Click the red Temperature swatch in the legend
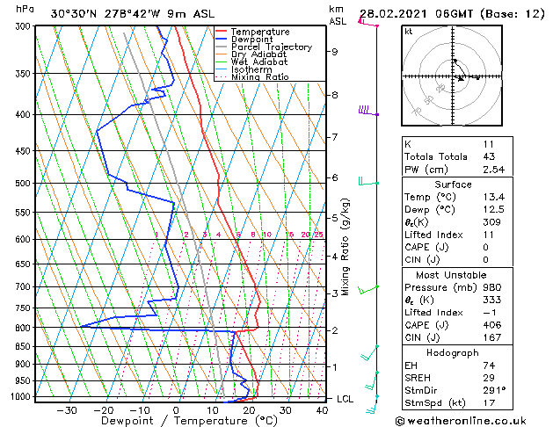 point(221,32)
